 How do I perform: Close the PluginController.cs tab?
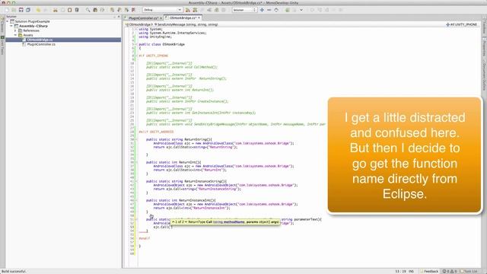161,18
